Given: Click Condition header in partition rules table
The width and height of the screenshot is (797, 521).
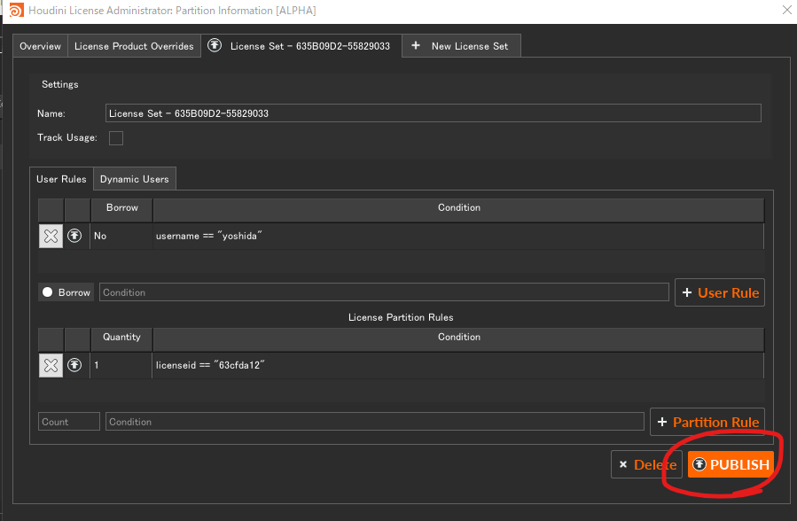Looking at the screenshot, I should [x=459, y=338].
